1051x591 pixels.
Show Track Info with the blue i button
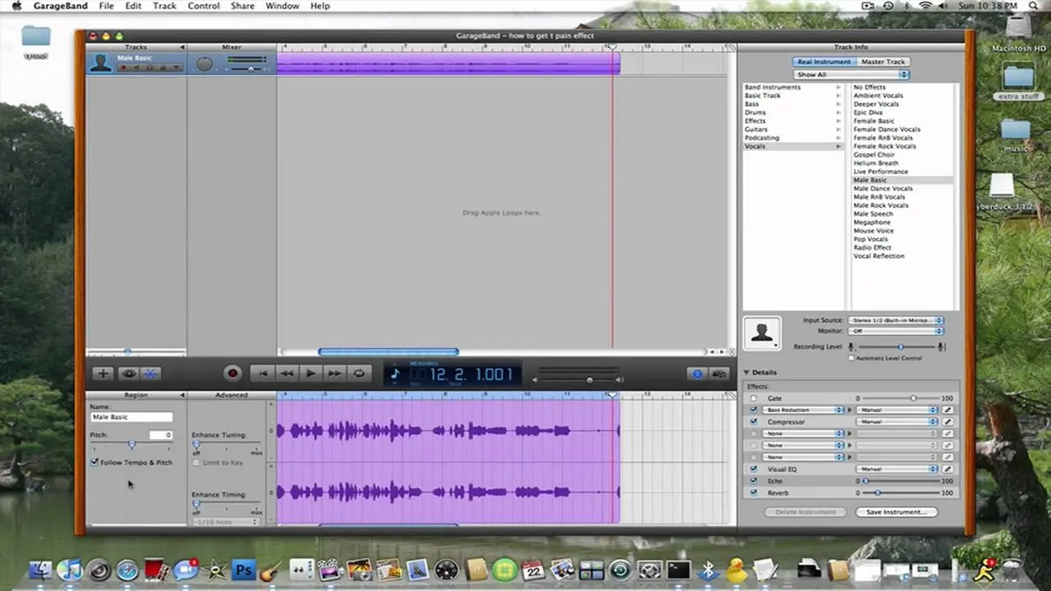[x=697, y=373]
